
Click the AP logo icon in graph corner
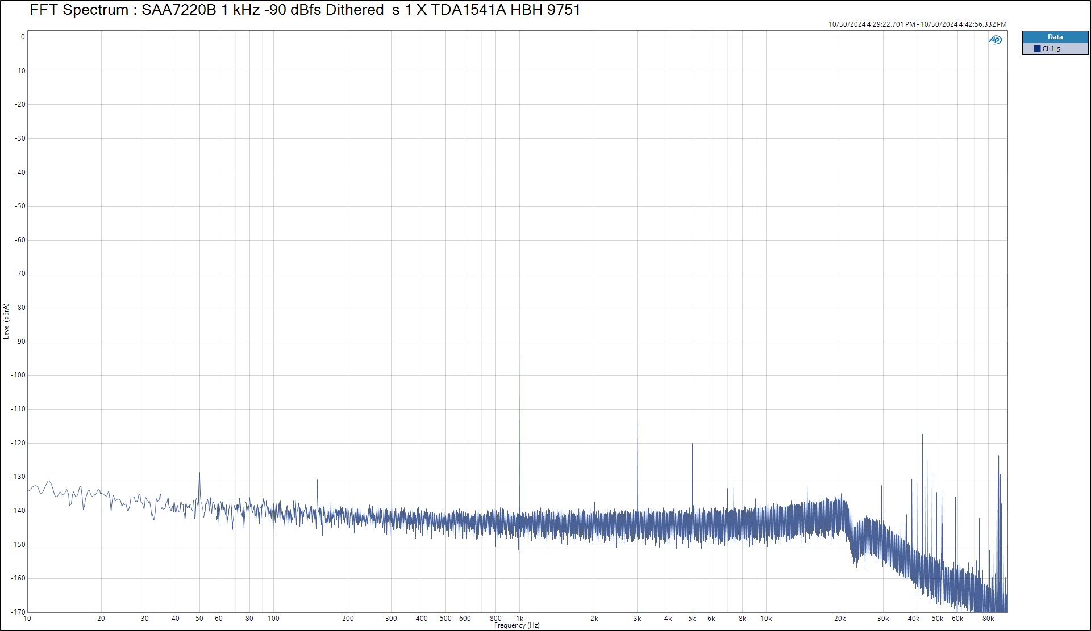click(995, 40)
